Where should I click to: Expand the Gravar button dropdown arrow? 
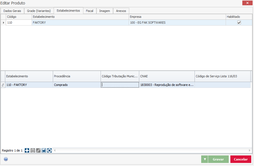205,159
